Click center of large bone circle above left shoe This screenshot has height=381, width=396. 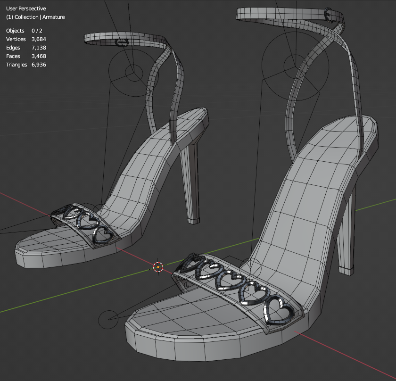[x=132, y=72]
